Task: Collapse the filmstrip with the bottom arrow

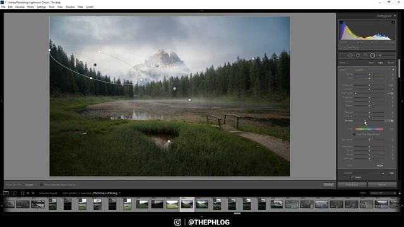Action: (x=202, y=217)
